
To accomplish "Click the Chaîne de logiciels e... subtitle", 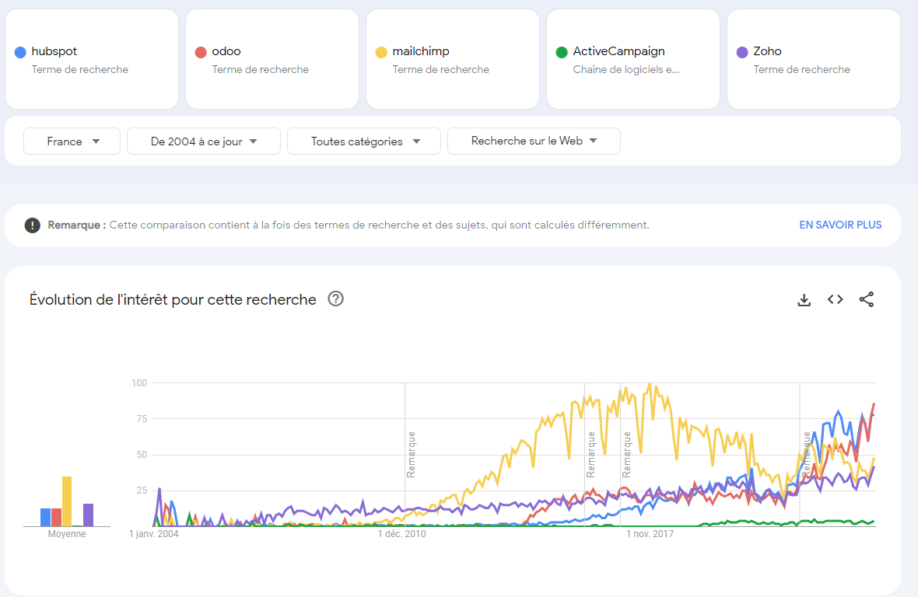I will [x=625, y=70].
